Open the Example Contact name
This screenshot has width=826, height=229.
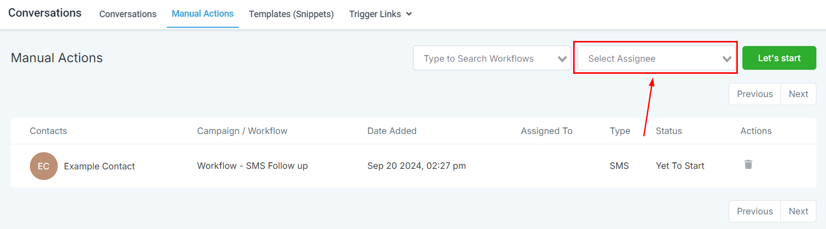(x=99, y=166)
